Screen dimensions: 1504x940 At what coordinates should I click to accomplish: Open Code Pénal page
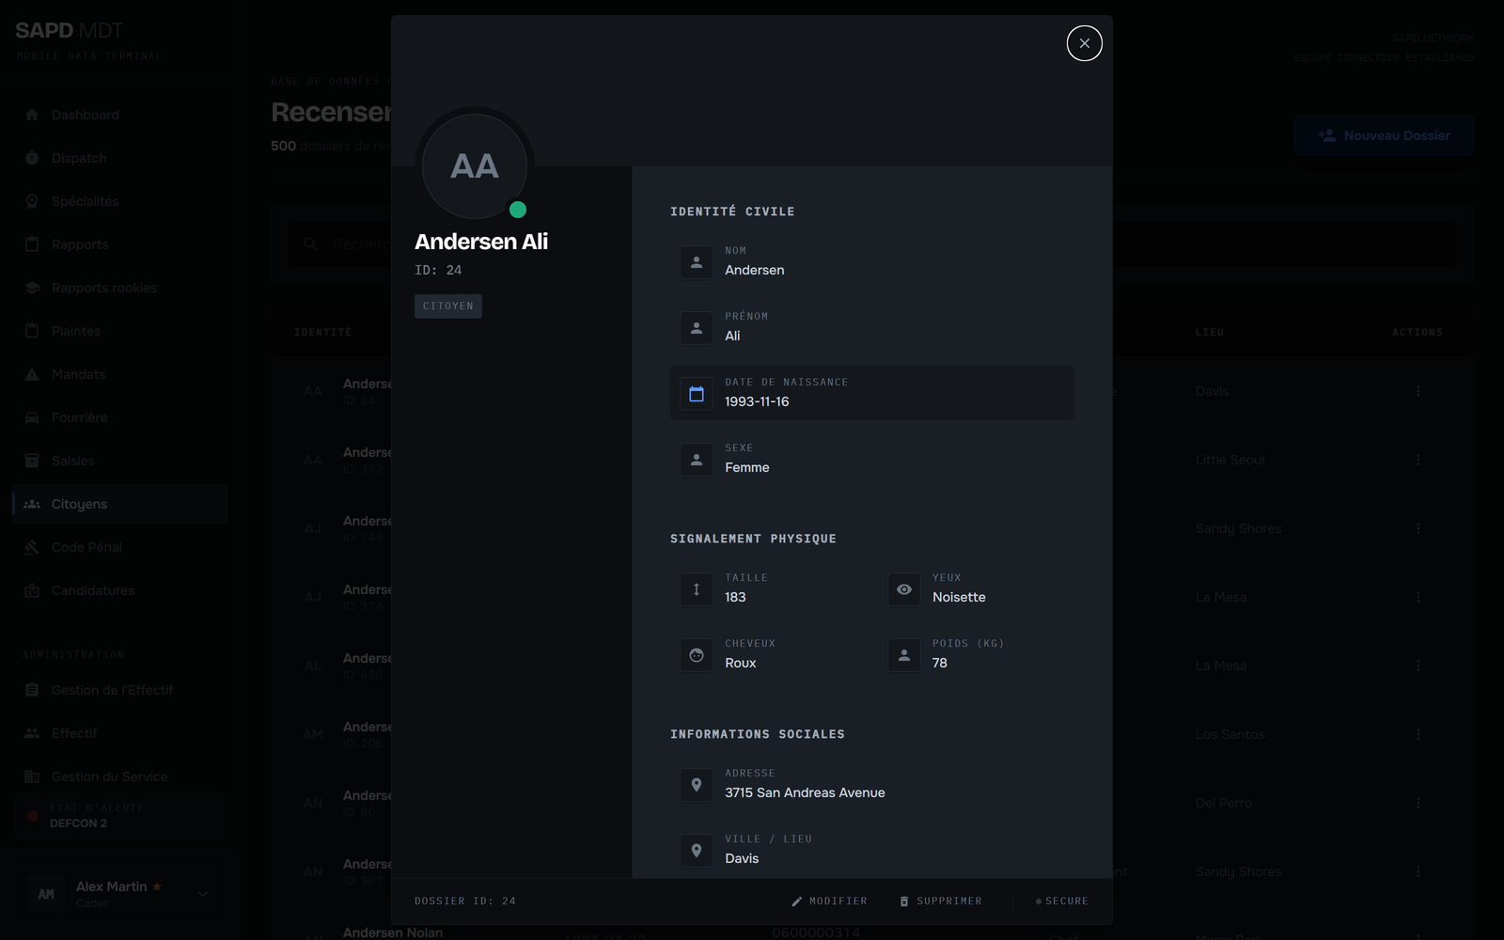[x=120, y=547]
